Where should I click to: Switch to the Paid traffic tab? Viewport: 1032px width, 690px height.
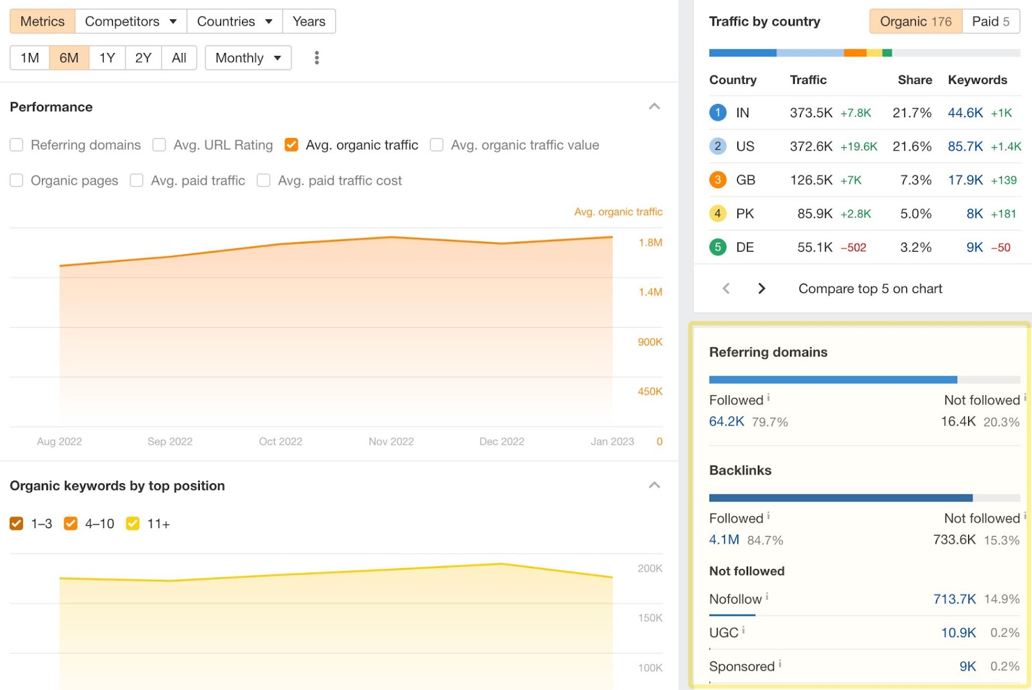tap(991, 21)
